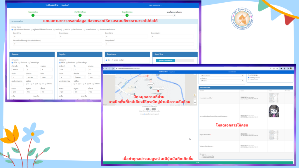Select the second Family Status radio option
Image resolution: width=299 pixels, height=168 pixels.
pos(32,30)
